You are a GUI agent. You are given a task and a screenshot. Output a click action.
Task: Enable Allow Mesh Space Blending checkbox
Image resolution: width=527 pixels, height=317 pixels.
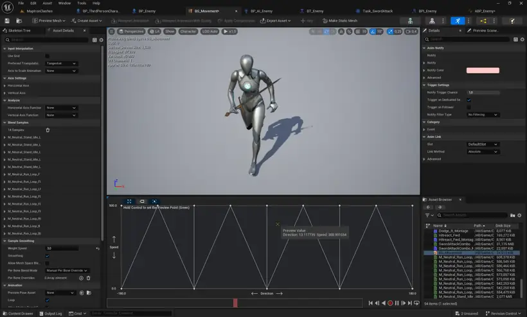pyautogui.click(x=47, y=263)
